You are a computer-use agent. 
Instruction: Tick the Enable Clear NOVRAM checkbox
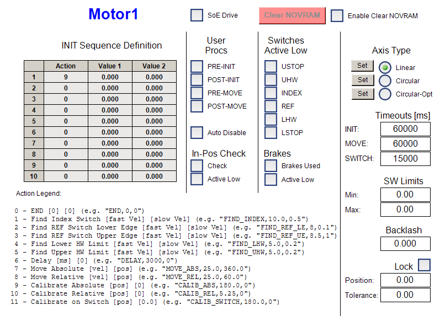click(x=337, y=15)
